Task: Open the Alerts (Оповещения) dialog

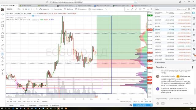Action: click(x=81, y=9)
